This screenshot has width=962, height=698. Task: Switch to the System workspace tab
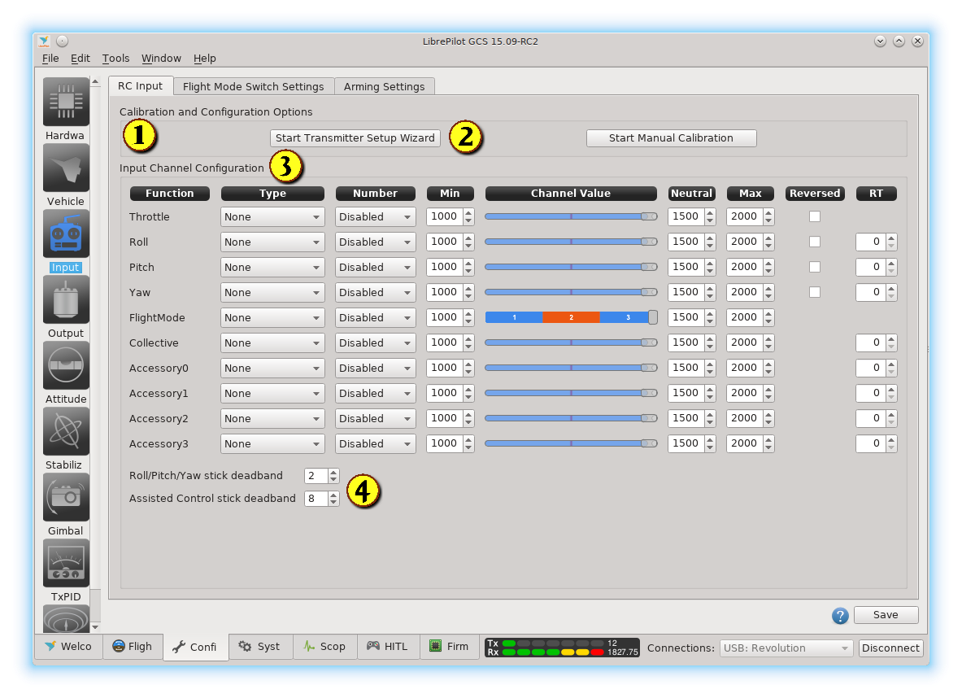(x=260, y=647)
